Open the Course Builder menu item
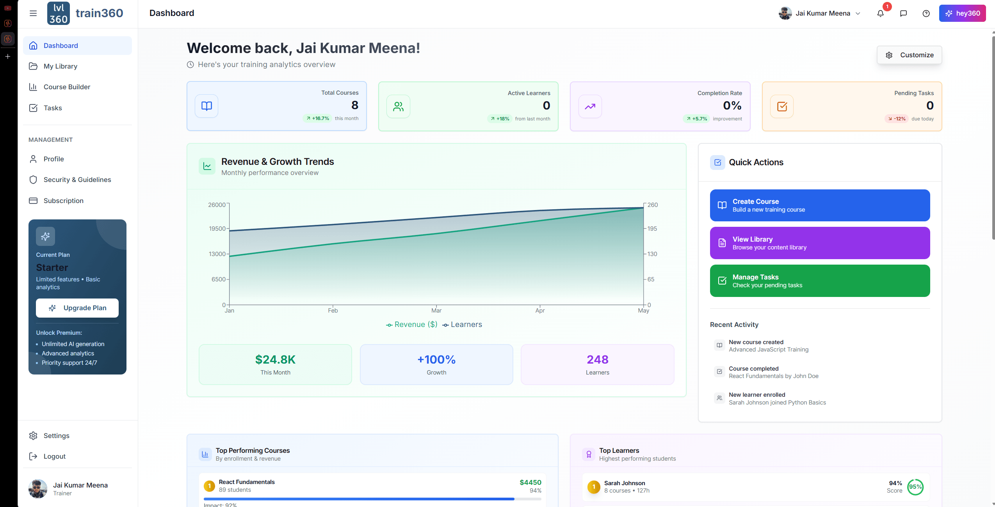 coord(67,87)
